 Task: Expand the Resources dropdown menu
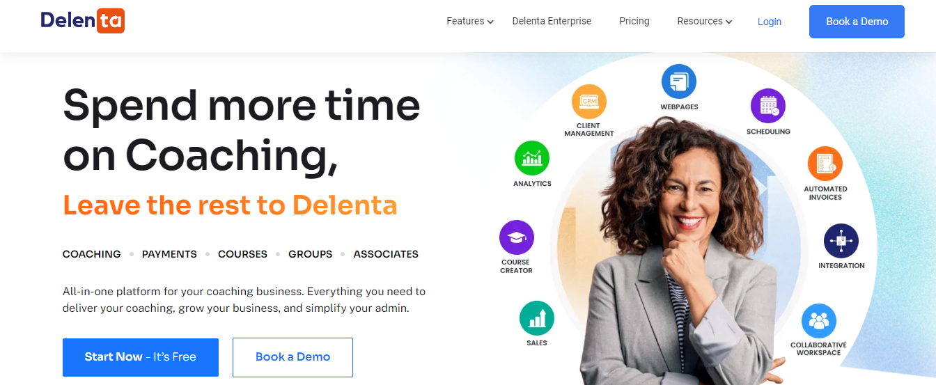705,22
